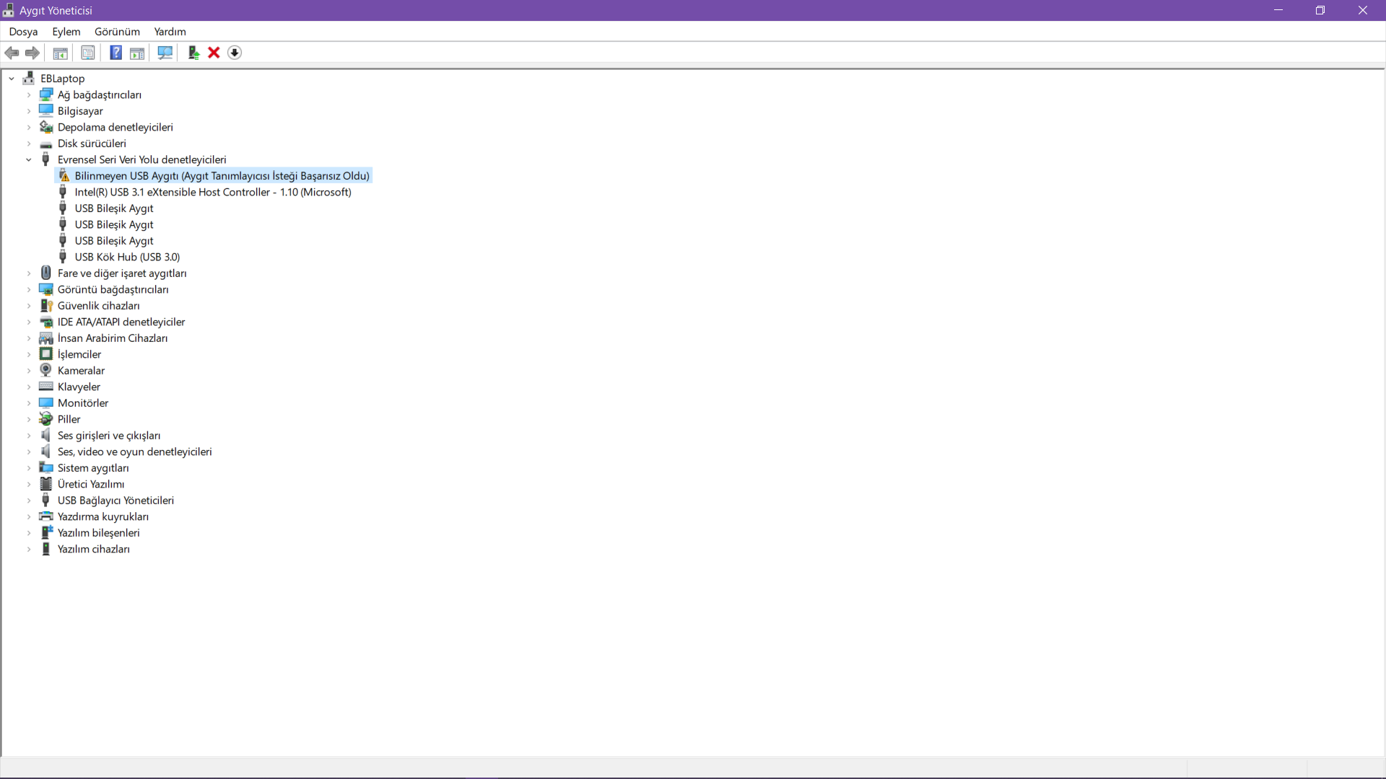The height and width of the screenshot is (779, 1386).
Task: Click the Properties toolbar icon
Action: pos(88,53)
